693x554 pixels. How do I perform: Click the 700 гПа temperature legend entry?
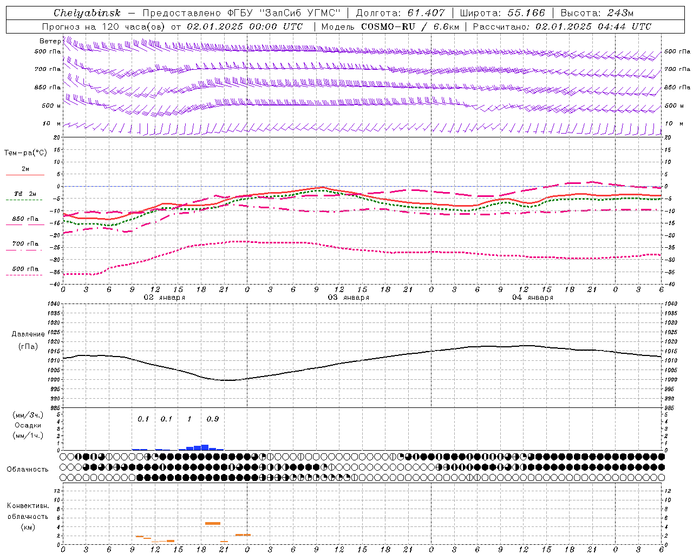coord(25,244)
